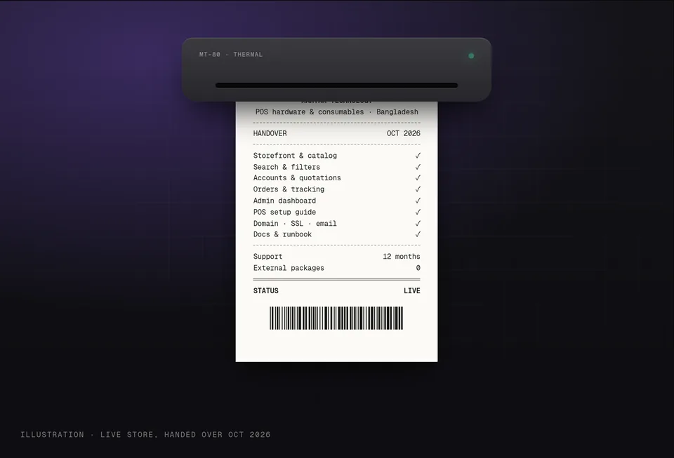This screenshot has height=458, width=674.
Task: Click the 'Docs & runbook' line item
Action: [282, 234]
